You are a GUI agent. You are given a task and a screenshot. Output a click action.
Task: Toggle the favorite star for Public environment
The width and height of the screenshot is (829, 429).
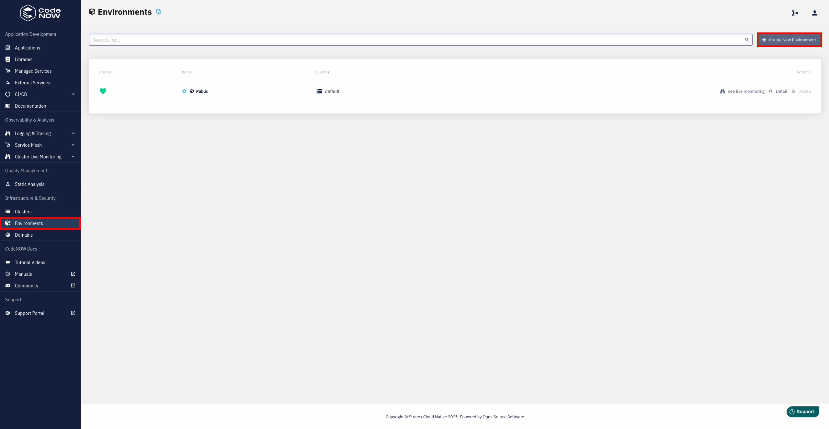coord(184,91)
